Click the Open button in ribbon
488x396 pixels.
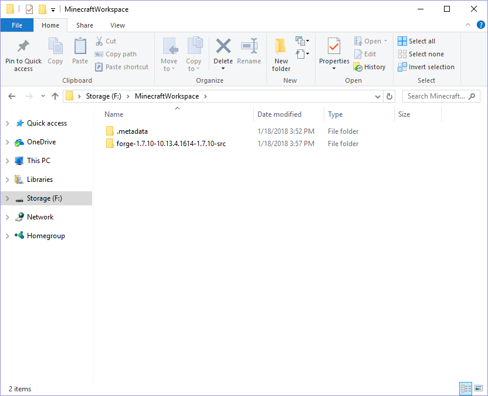pyautogui.click(x=370, y=41)
